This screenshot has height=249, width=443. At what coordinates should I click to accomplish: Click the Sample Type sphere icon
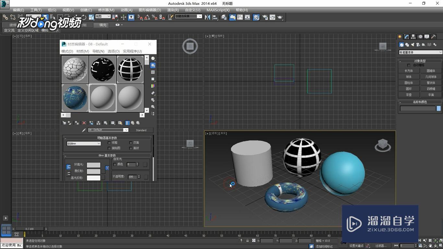click(x=153, y=59)
